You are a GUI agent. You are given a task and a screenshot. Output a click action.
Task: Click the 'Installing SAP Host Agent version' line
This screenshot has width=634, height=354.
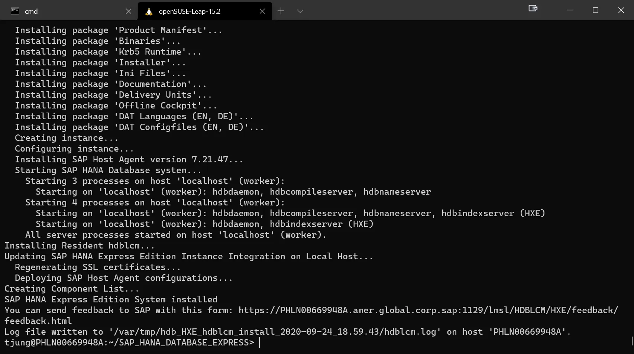pyautogui.click(x=129, y=160)
